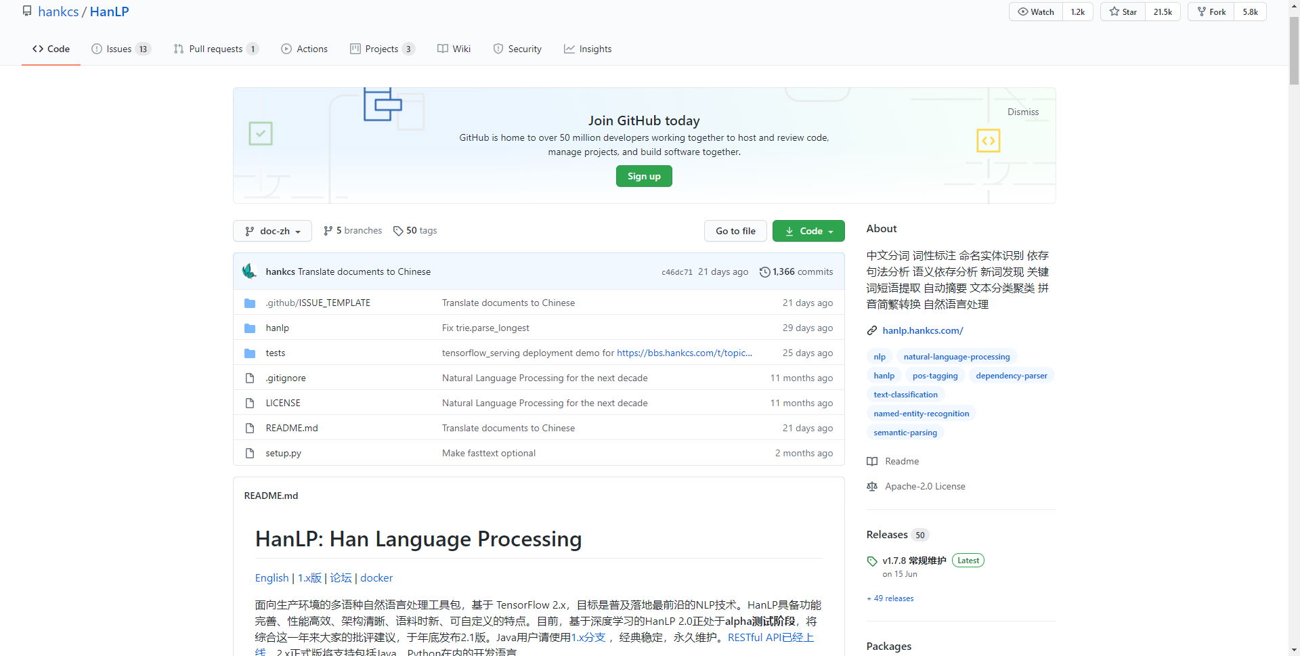Image resolution: width=1300 pixels, height=656 pixels.
Task: Open the 论坛 forum link
Action: click(341, 577)
